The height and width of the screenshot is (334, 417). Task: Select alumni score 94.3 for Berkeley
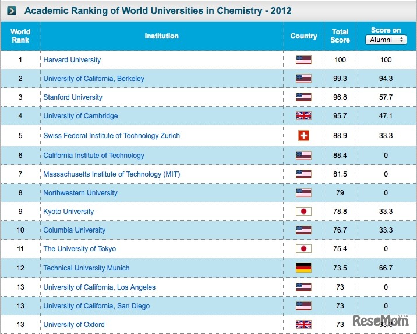386,79
